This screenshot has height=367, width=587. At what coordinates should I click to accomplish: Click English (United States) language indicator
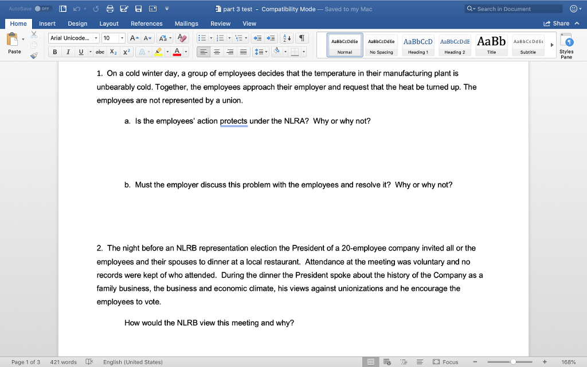133,362
